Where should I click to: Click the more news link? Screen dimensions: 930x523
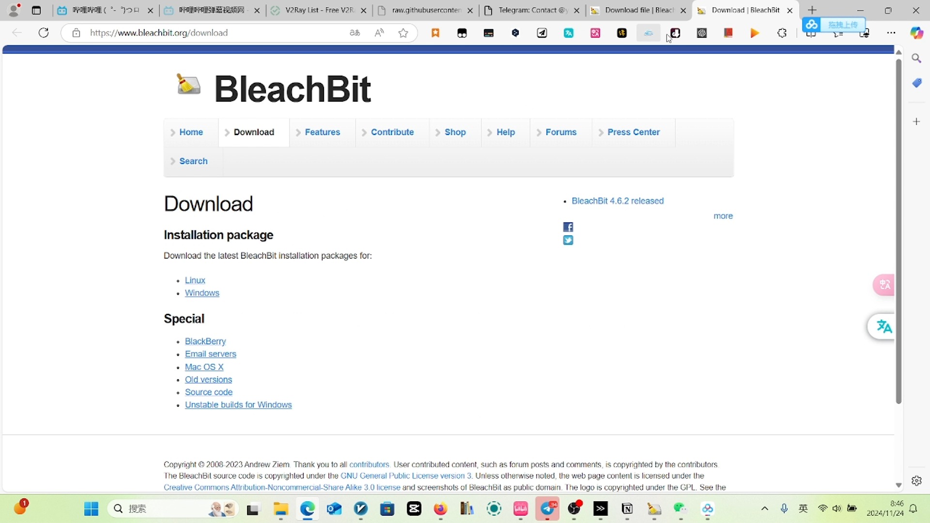click(x=723, y=216)
